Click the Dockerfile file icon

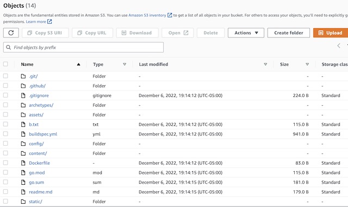pyautogui.click(x=23, y=163)
